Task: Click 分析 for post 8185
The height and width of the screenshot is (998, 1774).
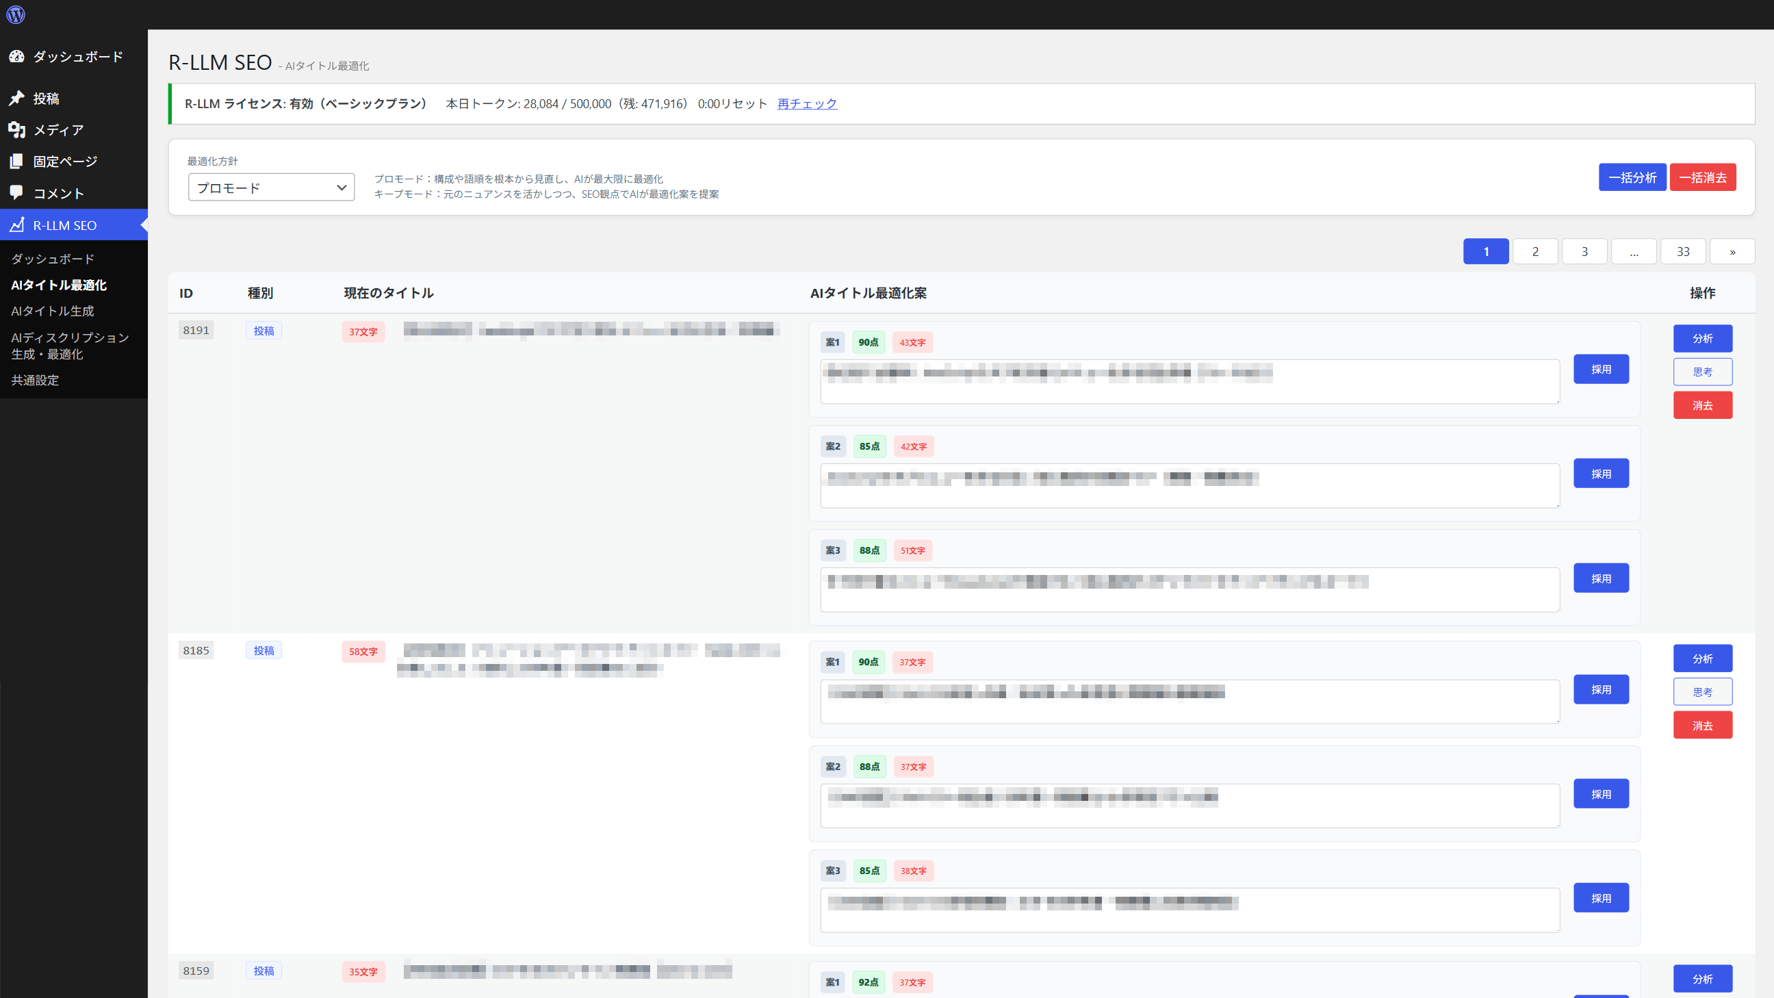Action: (1703, 658)
